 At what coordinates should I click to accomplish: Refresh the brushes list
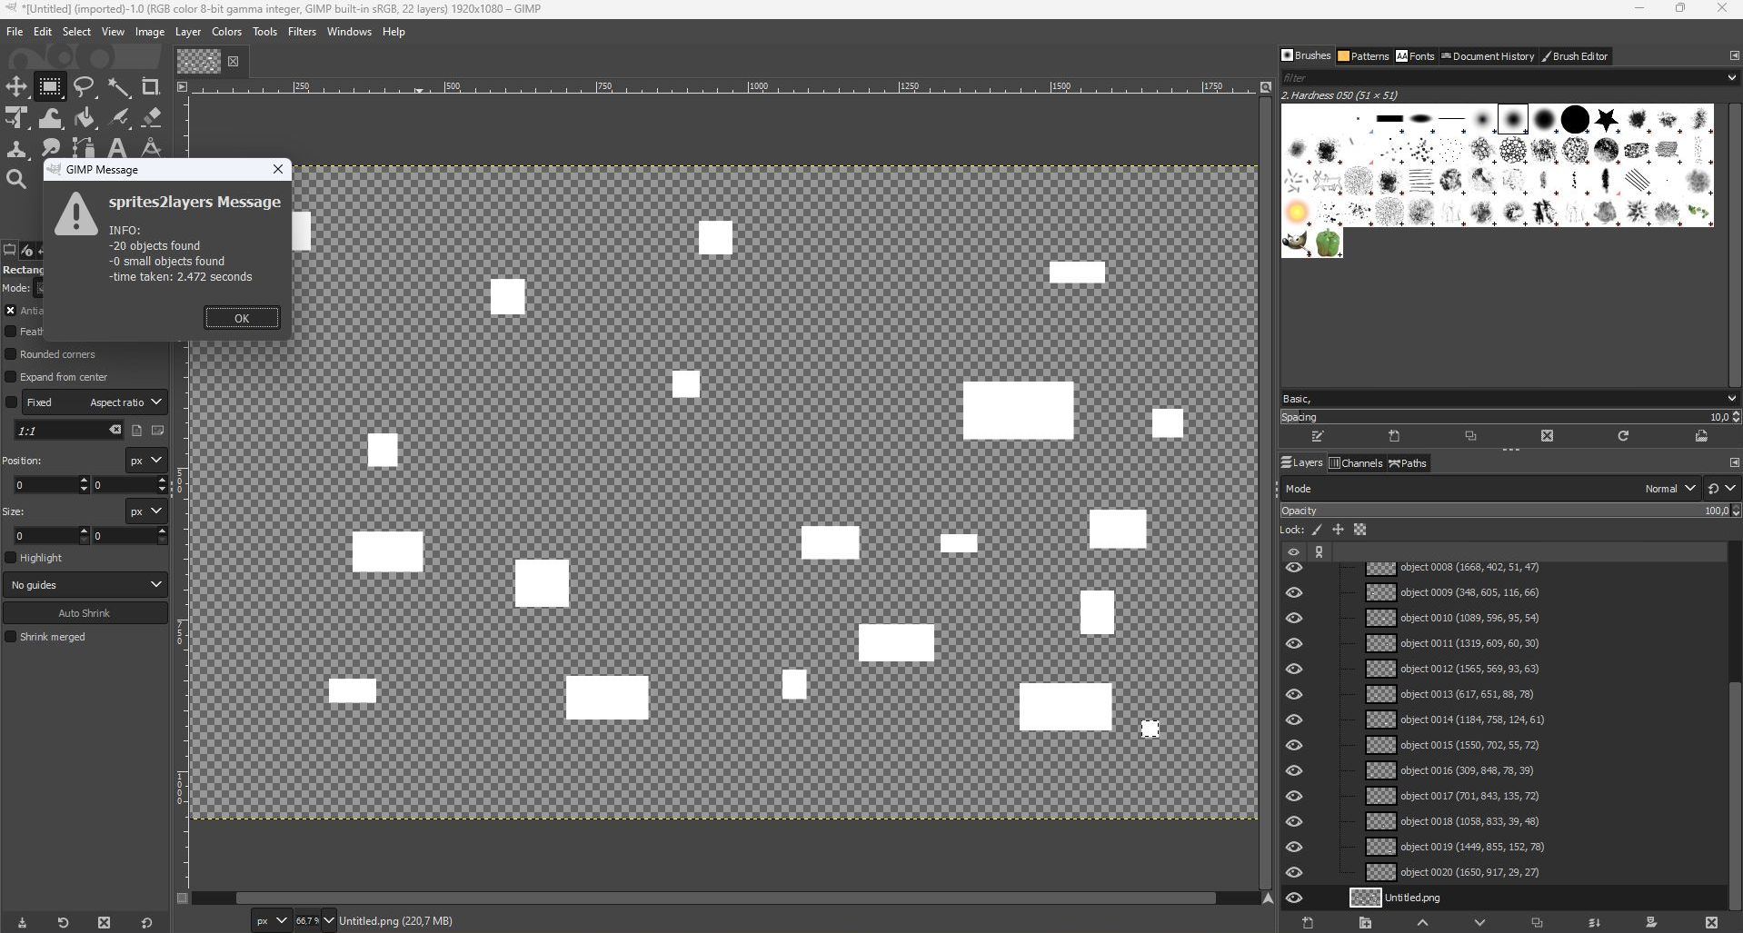click(x=1623, y=437)
